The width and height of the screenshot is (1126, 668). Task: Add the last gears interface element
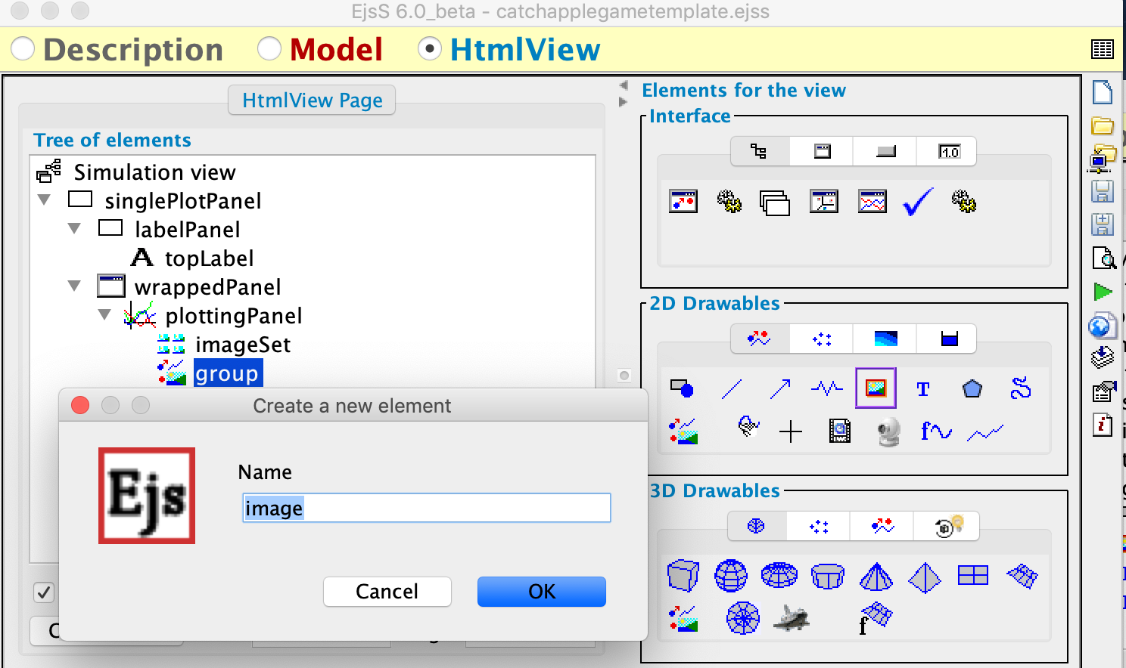(964, 202)
